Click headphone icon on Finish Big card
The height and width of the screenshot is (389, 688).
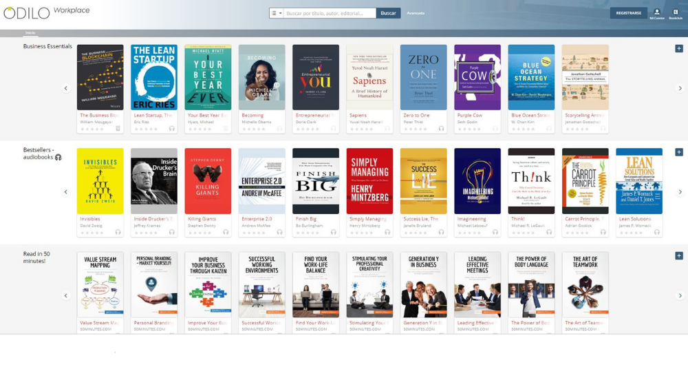pos(334,232)
